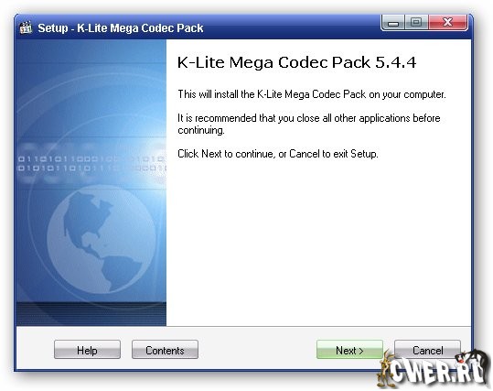Screen dimensions: 493x391
Task: Click the CWER.RU watermark logo
Action: pos(436,371)
